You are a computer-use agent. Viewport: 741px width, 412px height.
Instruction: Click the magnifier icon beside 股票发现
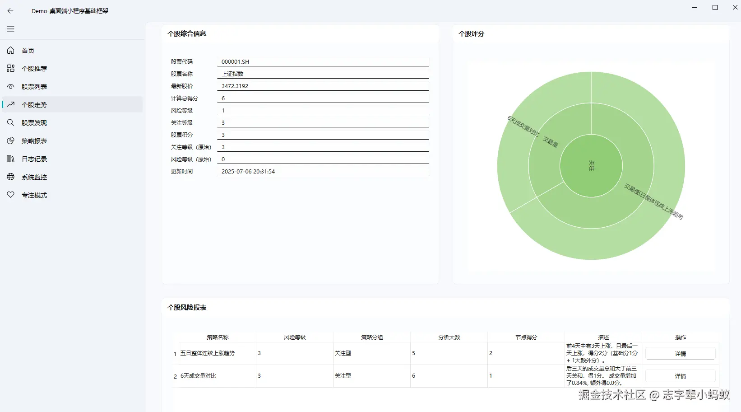point(10,122)
